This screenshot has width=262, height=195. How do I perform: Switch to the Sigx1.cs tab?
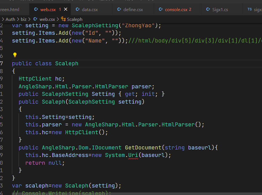[x=220, y=9]
